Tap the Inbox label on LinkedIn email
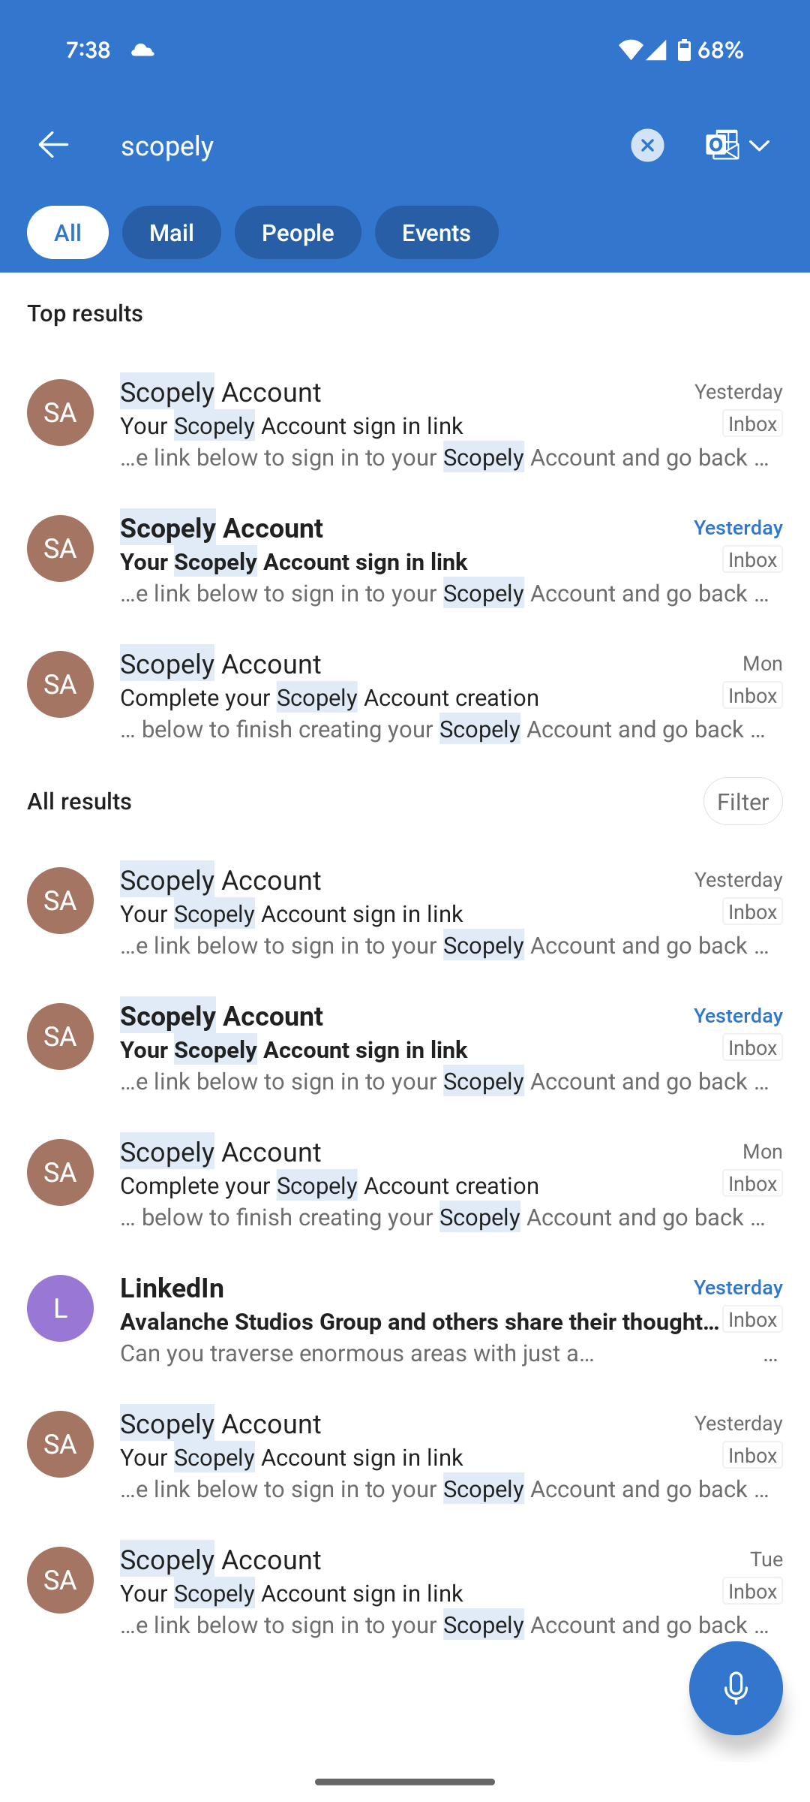 point(752,1319)
